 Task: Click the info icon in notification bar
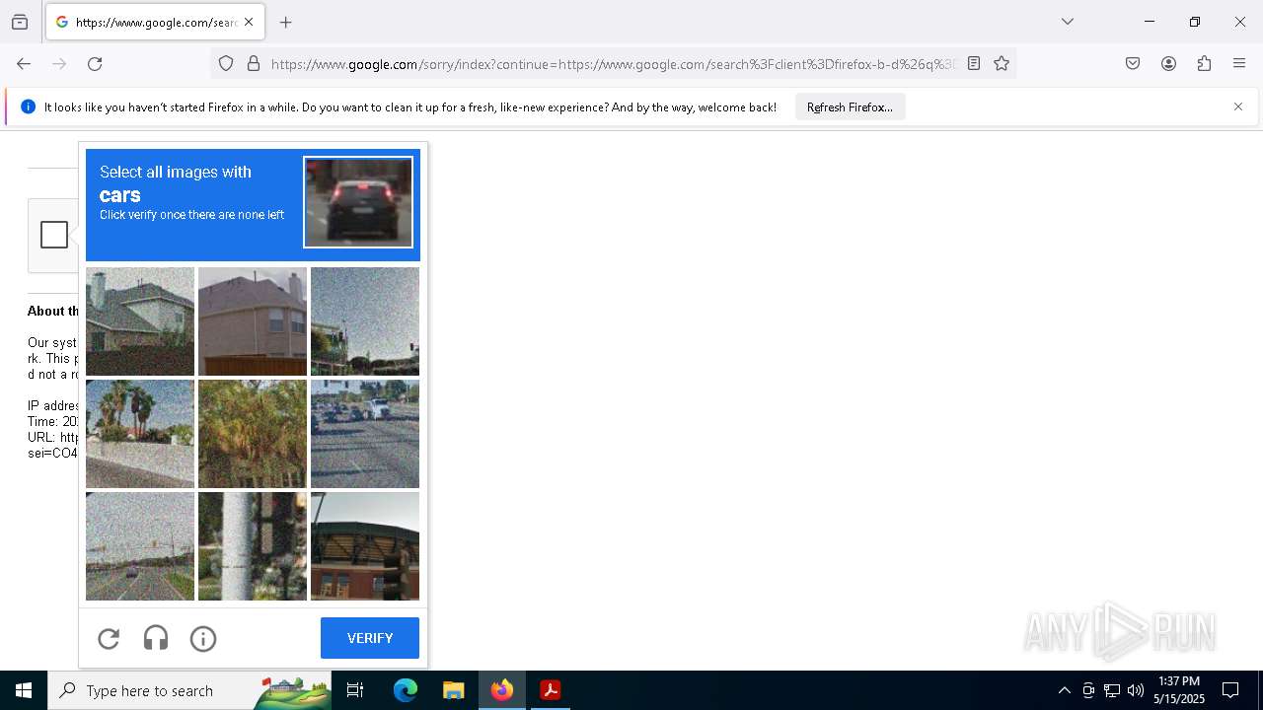tap(28, 106)
